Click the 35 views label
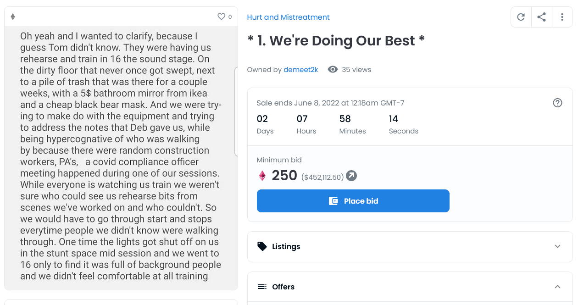578x305 pixels. pos(356,70)
